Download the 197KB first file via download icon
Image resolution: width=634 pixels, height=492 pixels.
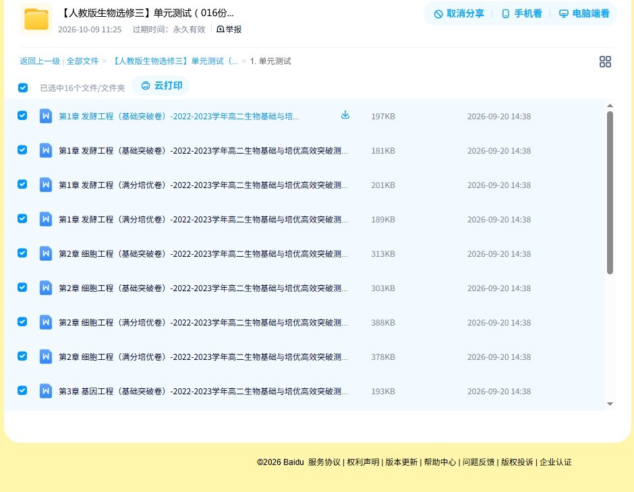click(345, 115)
